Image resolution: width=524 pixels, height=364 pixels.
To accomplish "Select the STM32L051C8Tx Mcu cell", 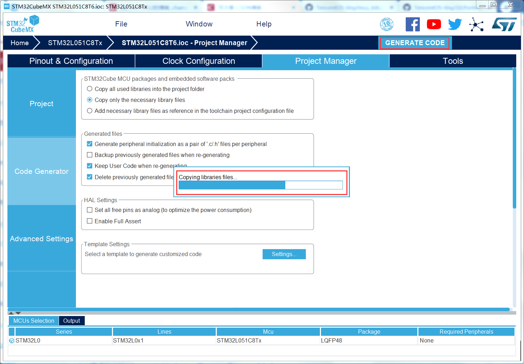I will click(268, 340).
